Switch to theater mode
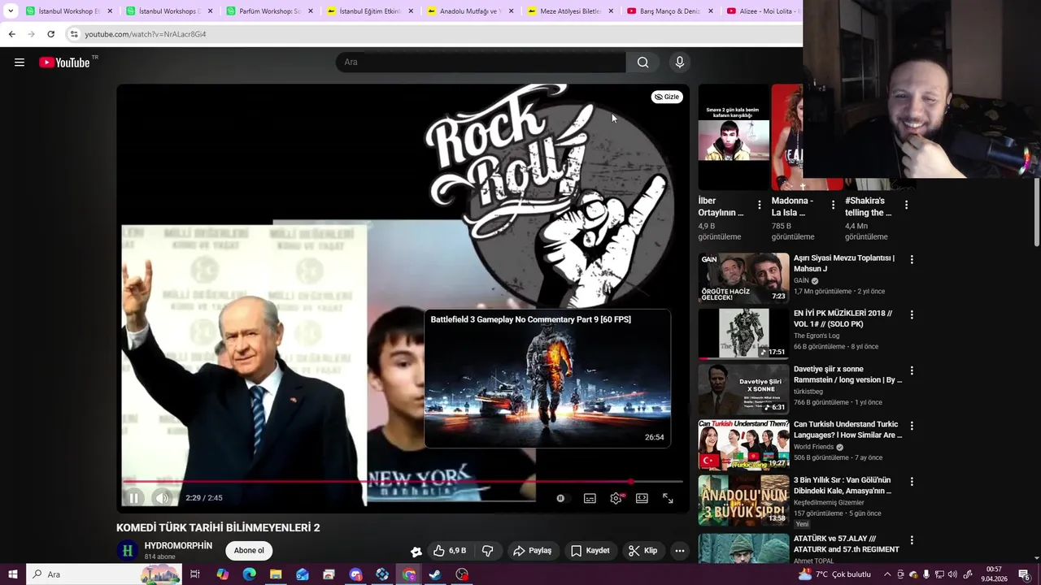Viewport: 1041px width, 585px height. pos(642,498)
